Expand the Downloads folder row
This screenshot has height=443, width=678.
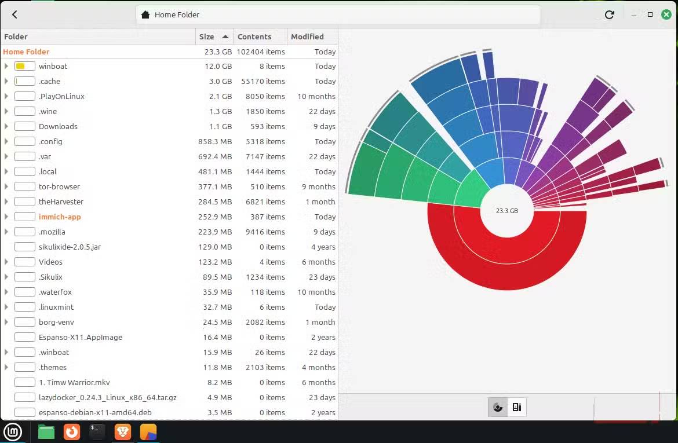6,126
